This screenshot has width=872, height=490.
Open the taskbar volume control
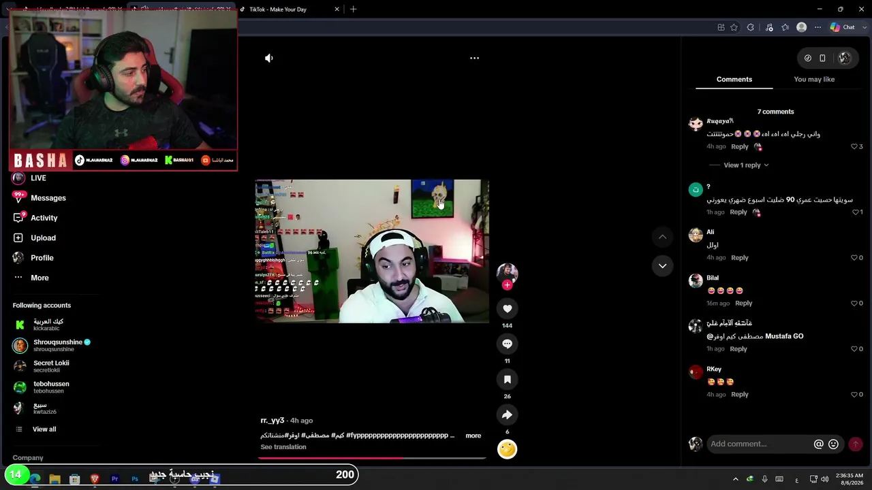coord(825,479)
